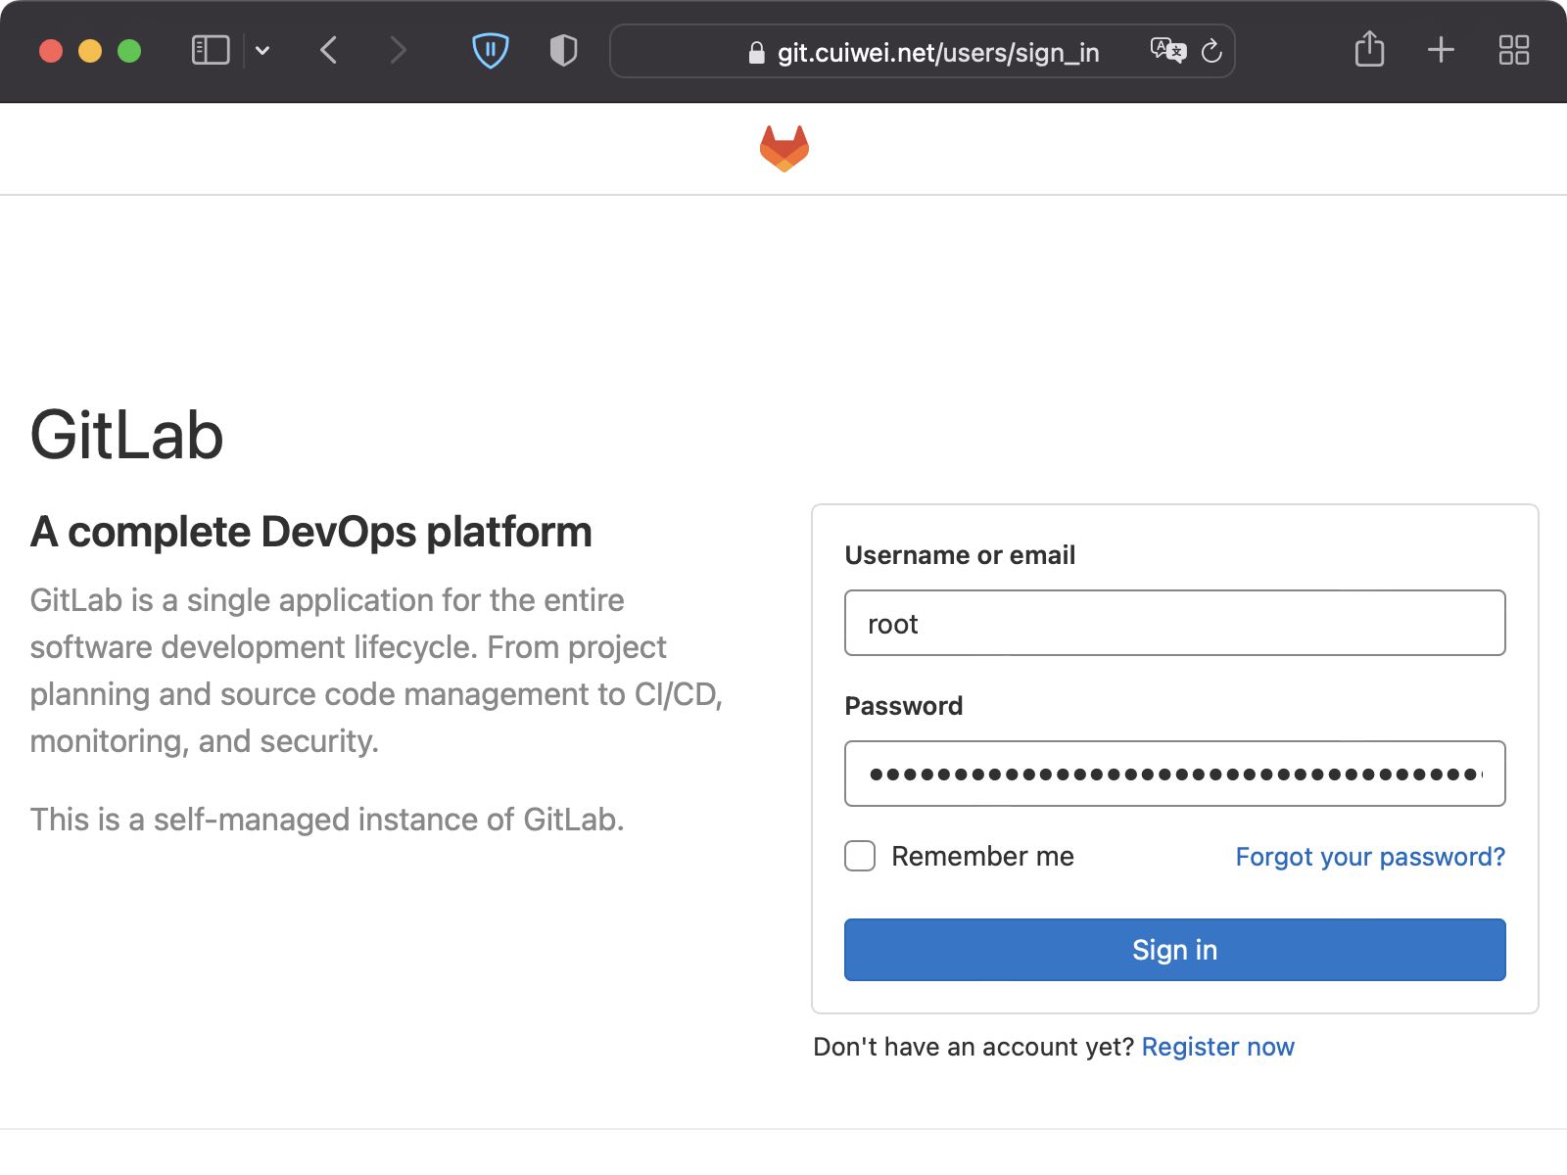The image size is (1567, 1175).
Task: Click the GitLab fox logo
Action: coord(783,149)
